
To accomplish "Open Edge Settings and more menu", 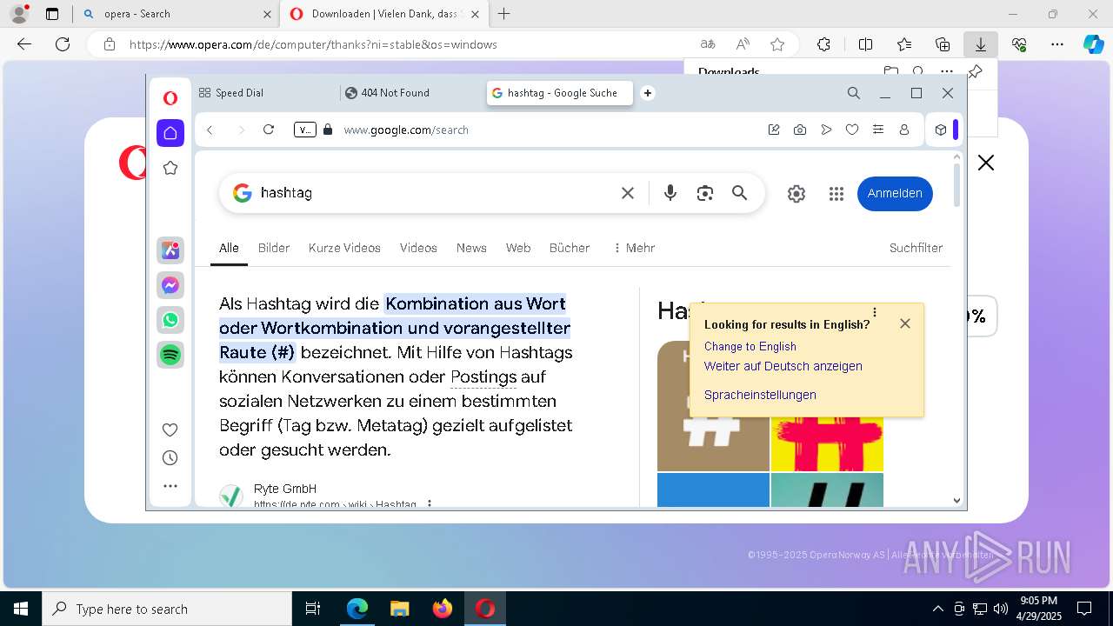I will click(1056, 44).
